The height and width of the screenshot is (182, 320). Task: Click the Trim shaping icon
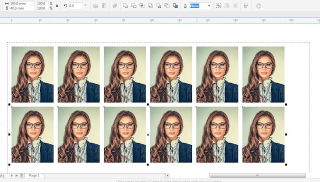[134, 6]
